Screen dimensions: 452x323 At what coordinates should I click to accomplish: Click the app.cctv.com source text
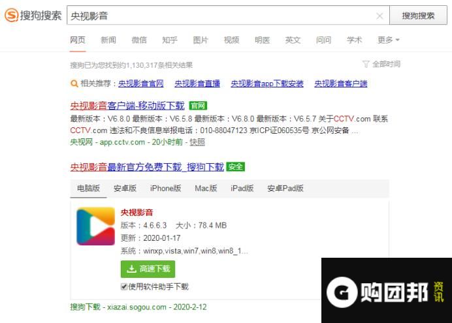122,142
